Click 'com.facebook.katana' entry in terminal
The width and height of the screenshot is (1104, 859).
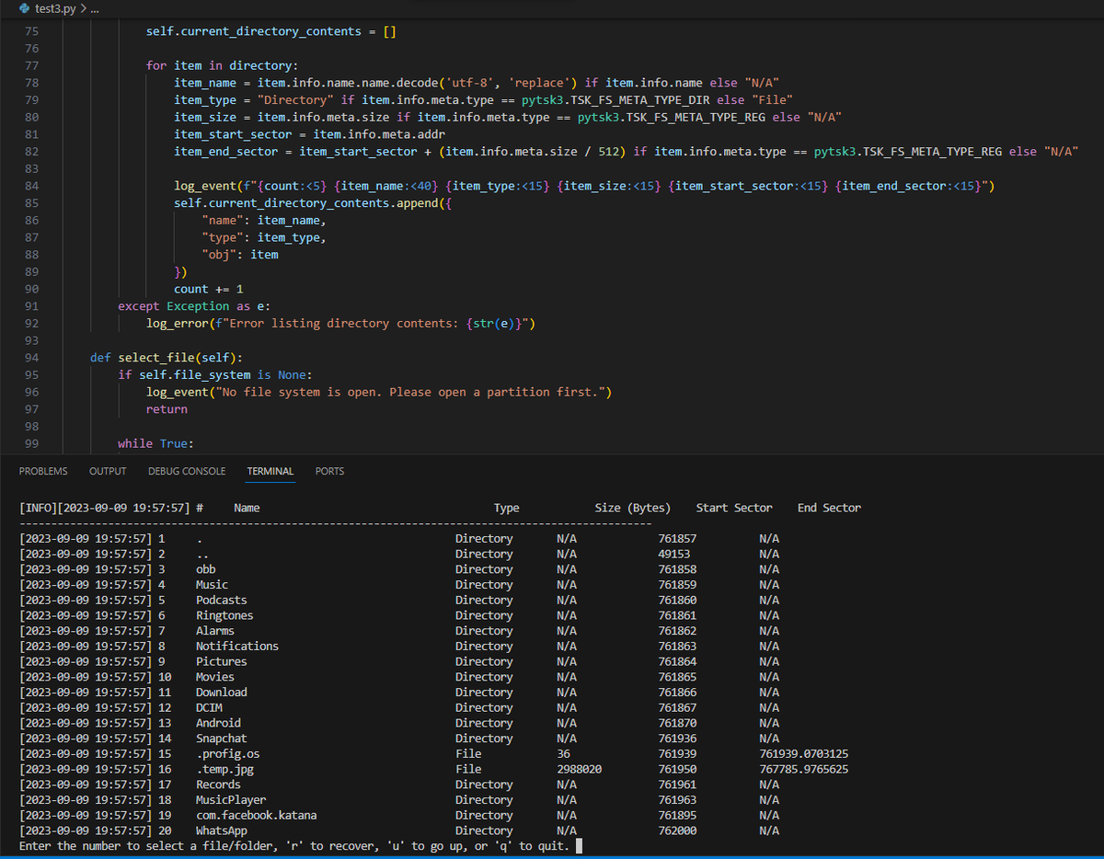257,816
